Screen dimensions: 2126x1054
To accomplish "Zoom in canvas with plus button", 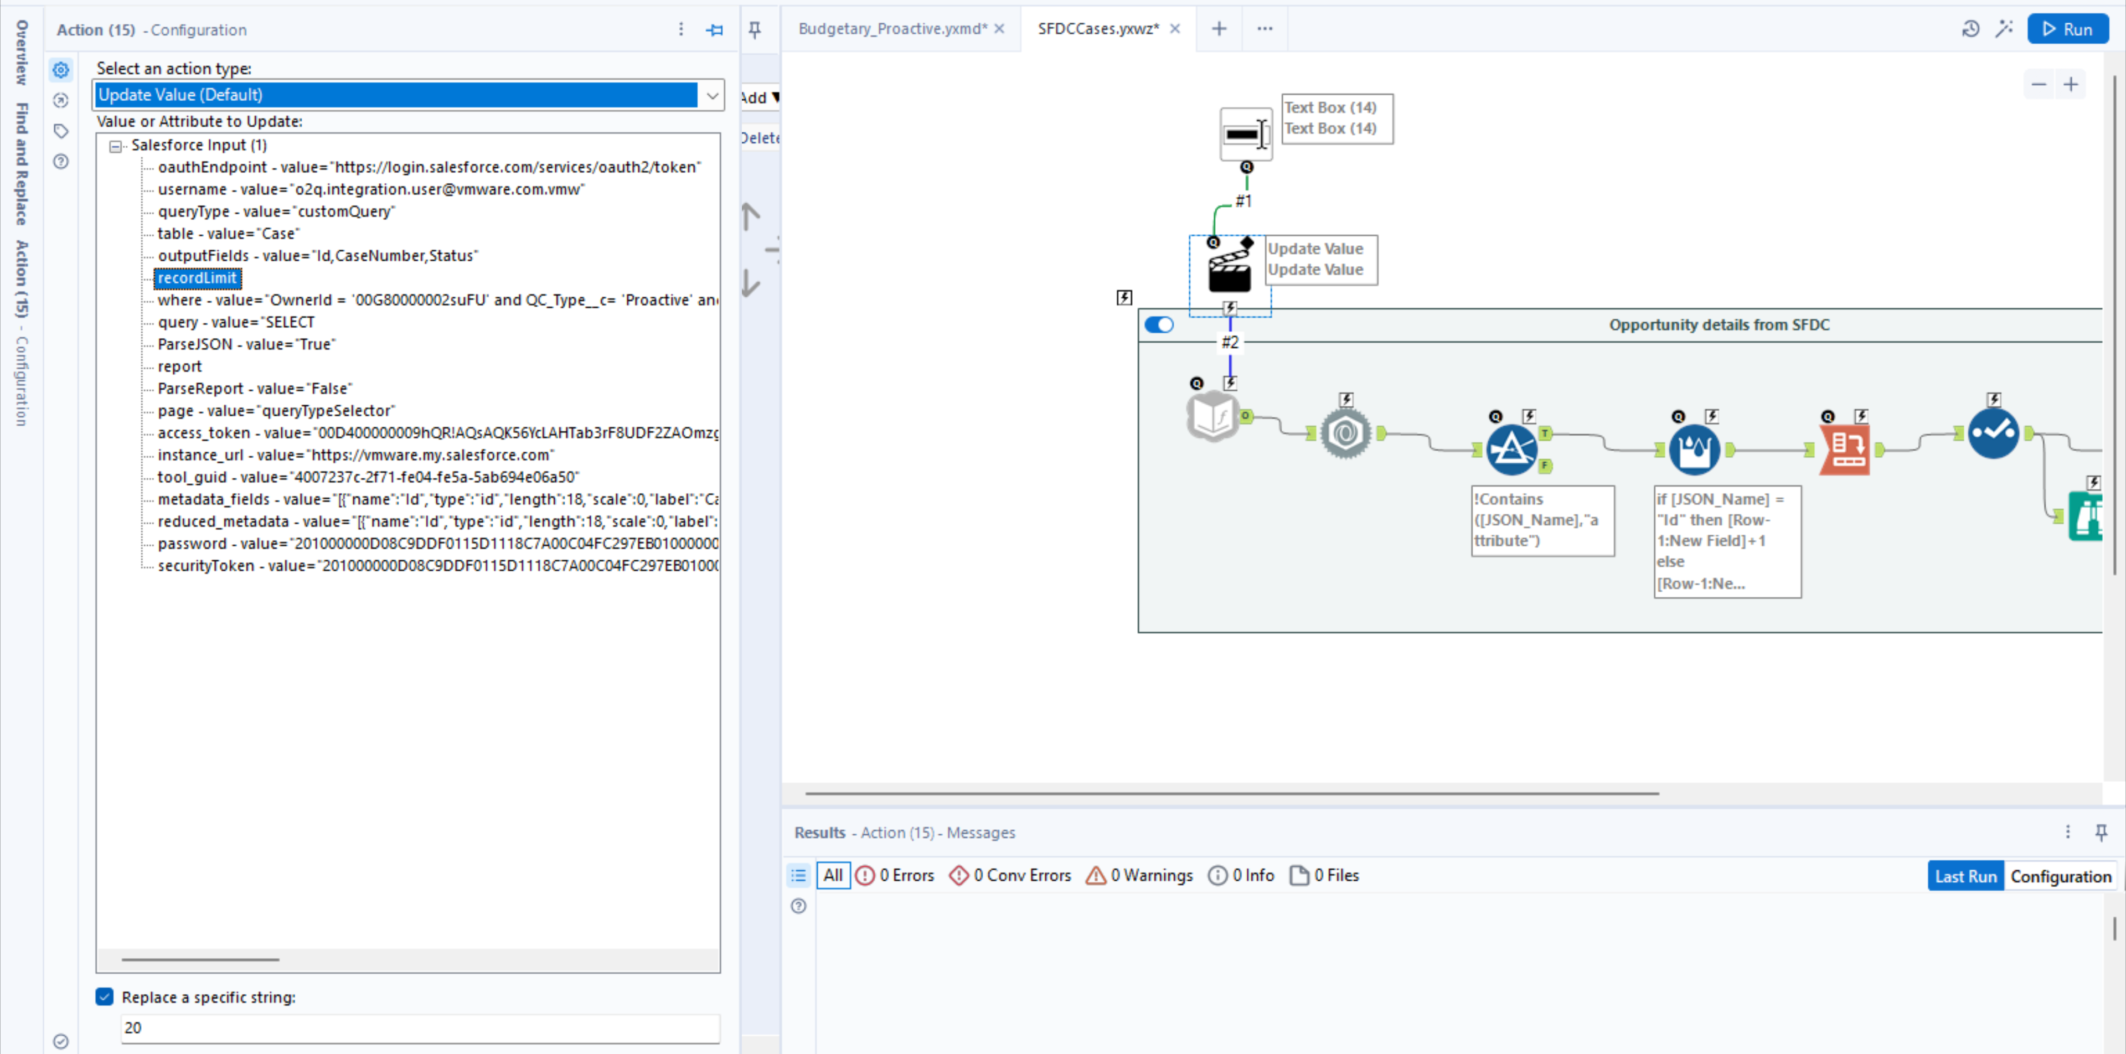I will (x=2071, y=85).
